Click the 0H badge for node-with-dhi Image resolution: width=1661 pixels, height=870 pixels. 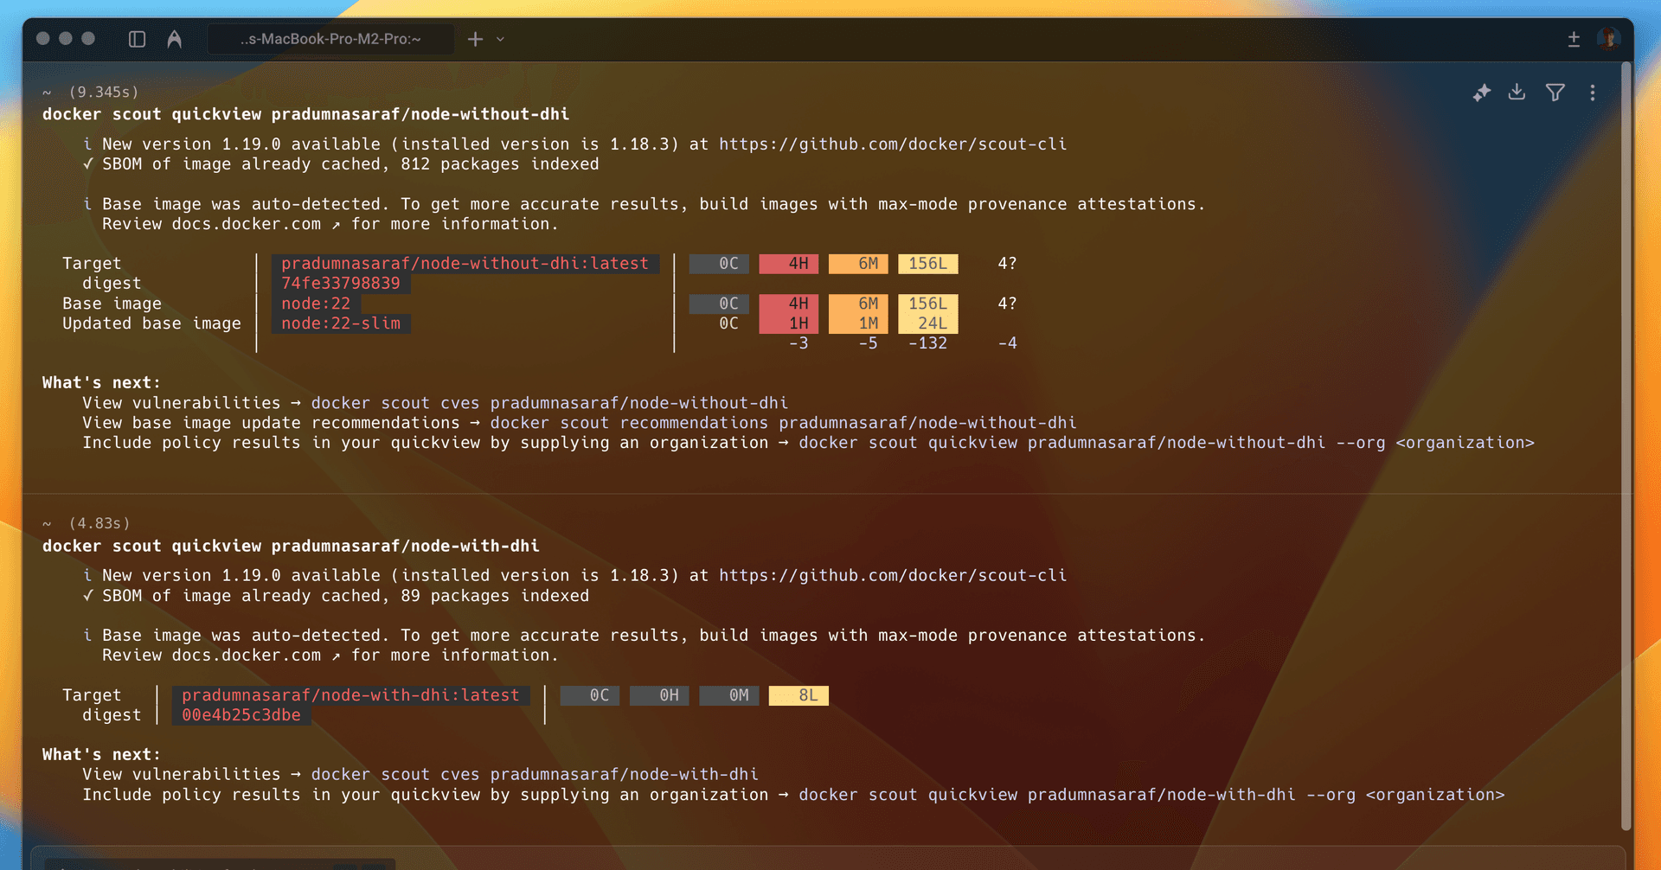(659, 695)
